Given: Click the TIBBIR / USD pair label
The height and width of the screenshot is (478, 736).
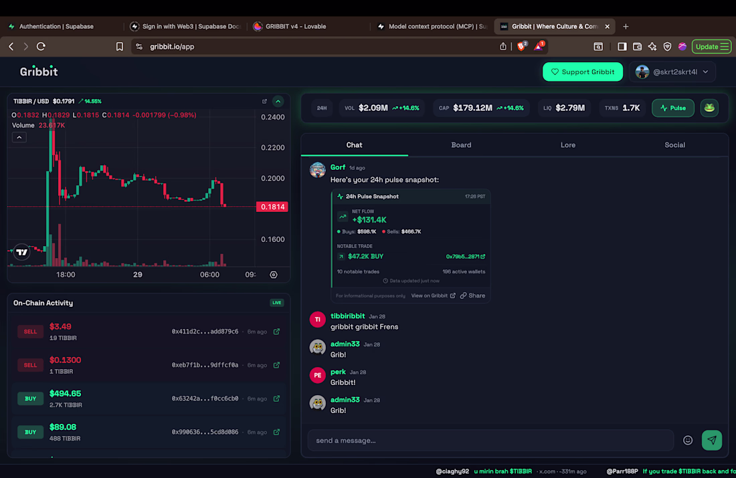Looking at the screenshot, I should pyautogui.click(x=31, y=102).
